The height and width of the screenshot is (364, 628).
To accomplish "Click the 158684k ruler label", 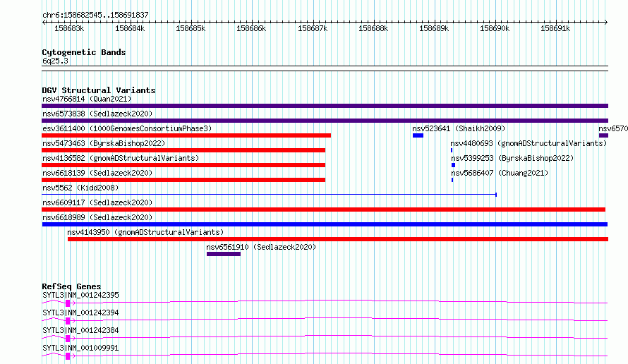I will coord(130,28).
